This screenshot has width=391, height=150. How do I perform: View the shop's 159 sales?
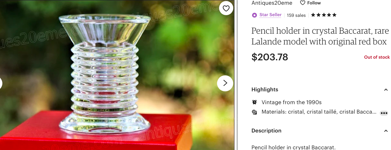coord(296,15)
